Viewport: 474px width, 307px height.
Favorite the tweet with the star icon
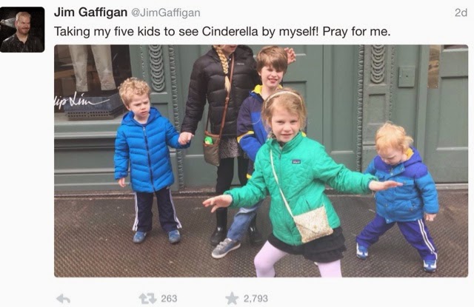[x=232, y=298]
